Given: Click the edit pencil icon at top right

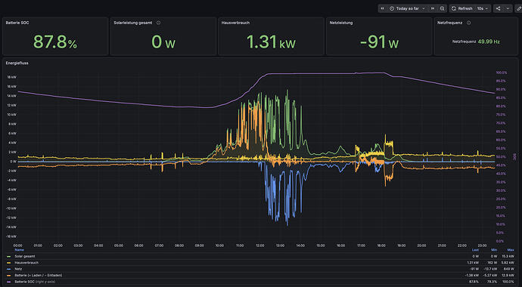Looking at the screenshot, I should (x=519, y=8).
